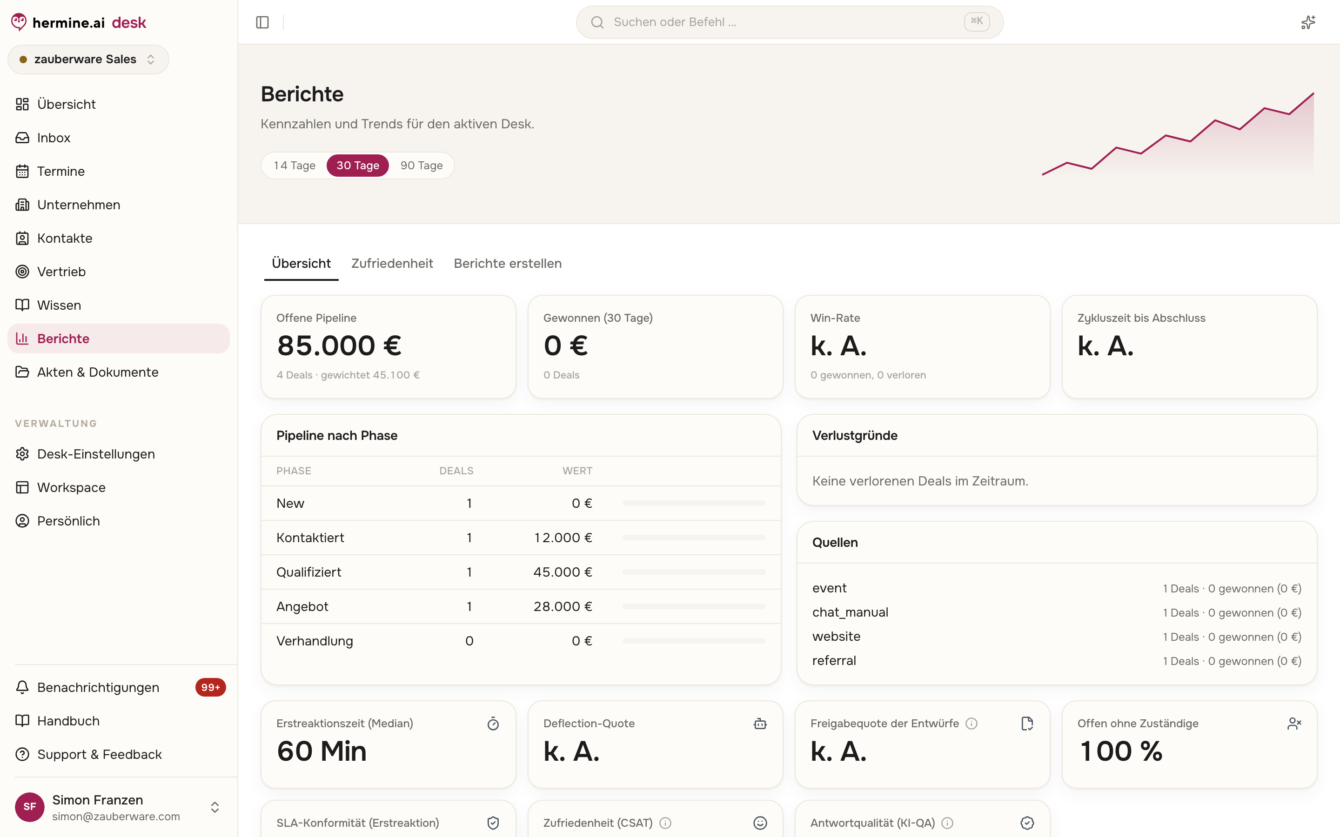The image size is (1340, 837).
Task: Open Support & Feedback
Action: [x=119, y=755]
